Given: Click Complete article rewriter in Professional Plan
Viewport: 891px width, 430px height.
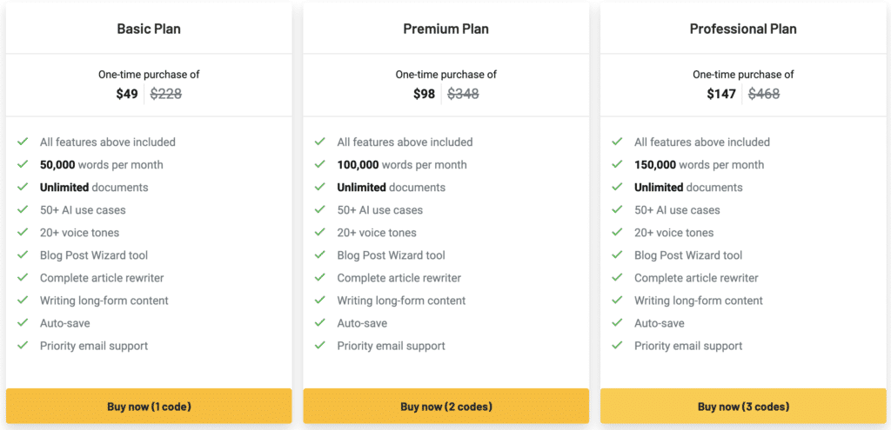Looking at the screenshot, I should 696,278.
